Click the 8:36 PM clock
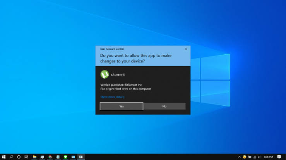 (268, 157)
